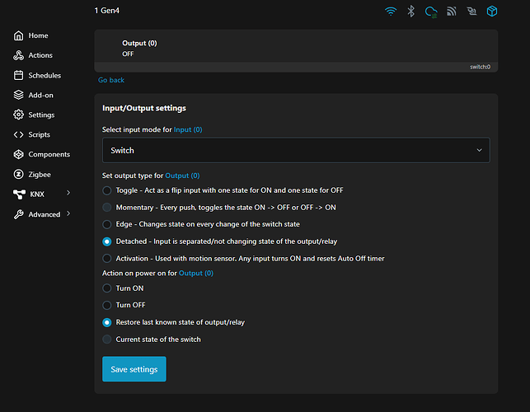Screen dimensions: 530x412
Task: Click the cloud connection icon
Action: click(x=430, y=12)
